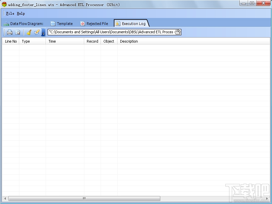Image resolution: width=272 pixels, height=204 pixels.
Task: Click the Description column header
Action: 129,41
